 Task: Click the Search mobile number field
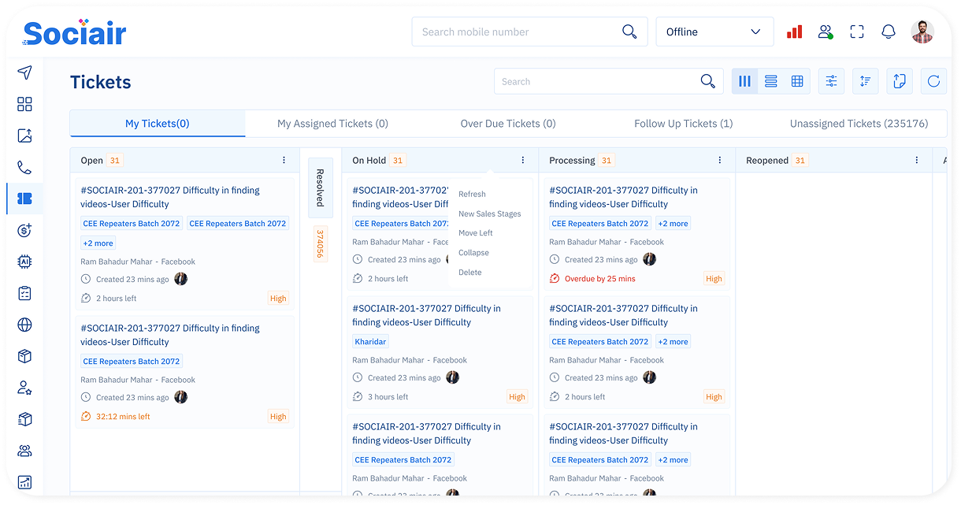tap(516, 32)
